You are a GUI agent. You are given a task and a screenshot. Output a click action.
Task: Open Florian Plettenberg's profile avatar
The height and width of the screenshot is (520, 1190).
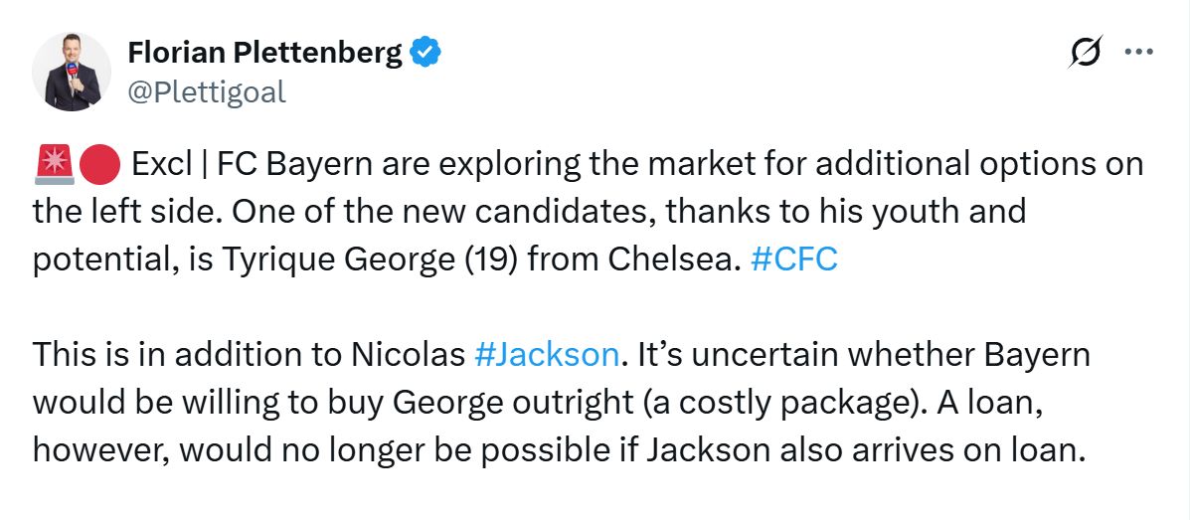(x=72, y=72)
